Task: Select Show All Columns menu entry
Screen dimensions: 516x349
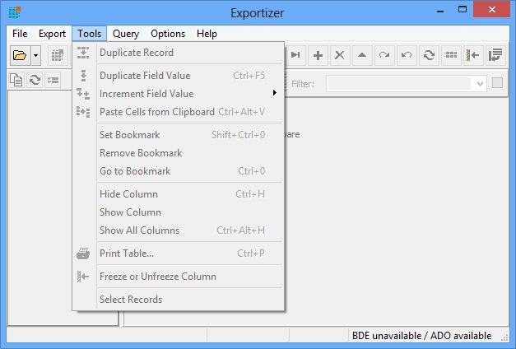Action: [x=178, y=230]
